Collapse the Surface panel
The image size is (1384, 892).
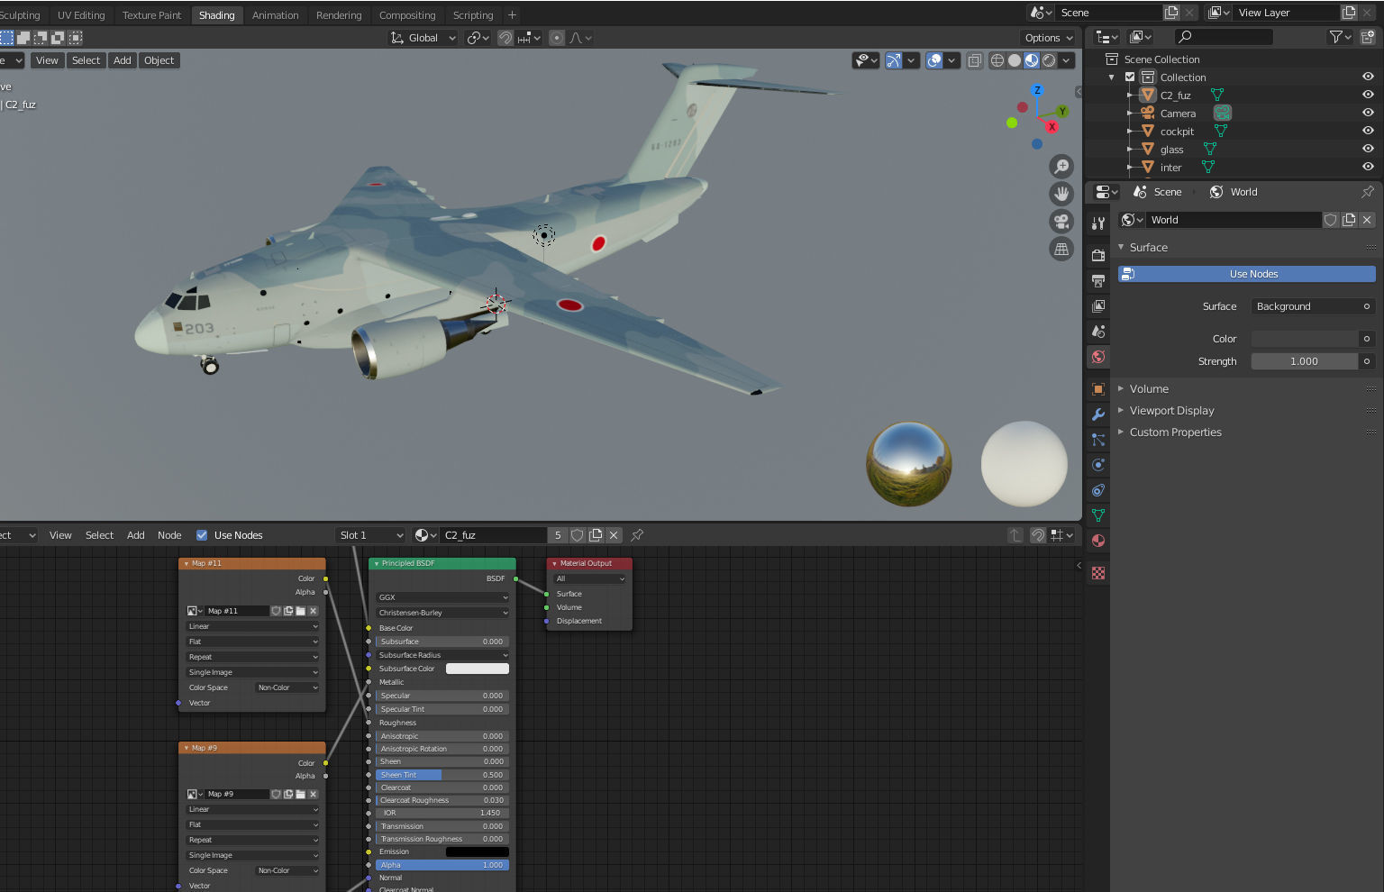(1148, 247)
